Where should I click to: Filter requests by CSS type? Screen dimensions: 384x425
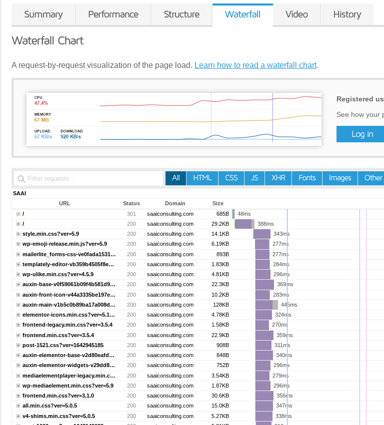(231, 178)
